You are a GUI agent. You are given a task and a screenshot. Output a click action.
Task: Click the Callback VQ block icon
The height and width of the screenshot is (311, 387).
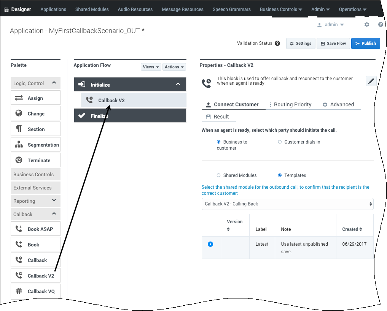click(19, 291)
